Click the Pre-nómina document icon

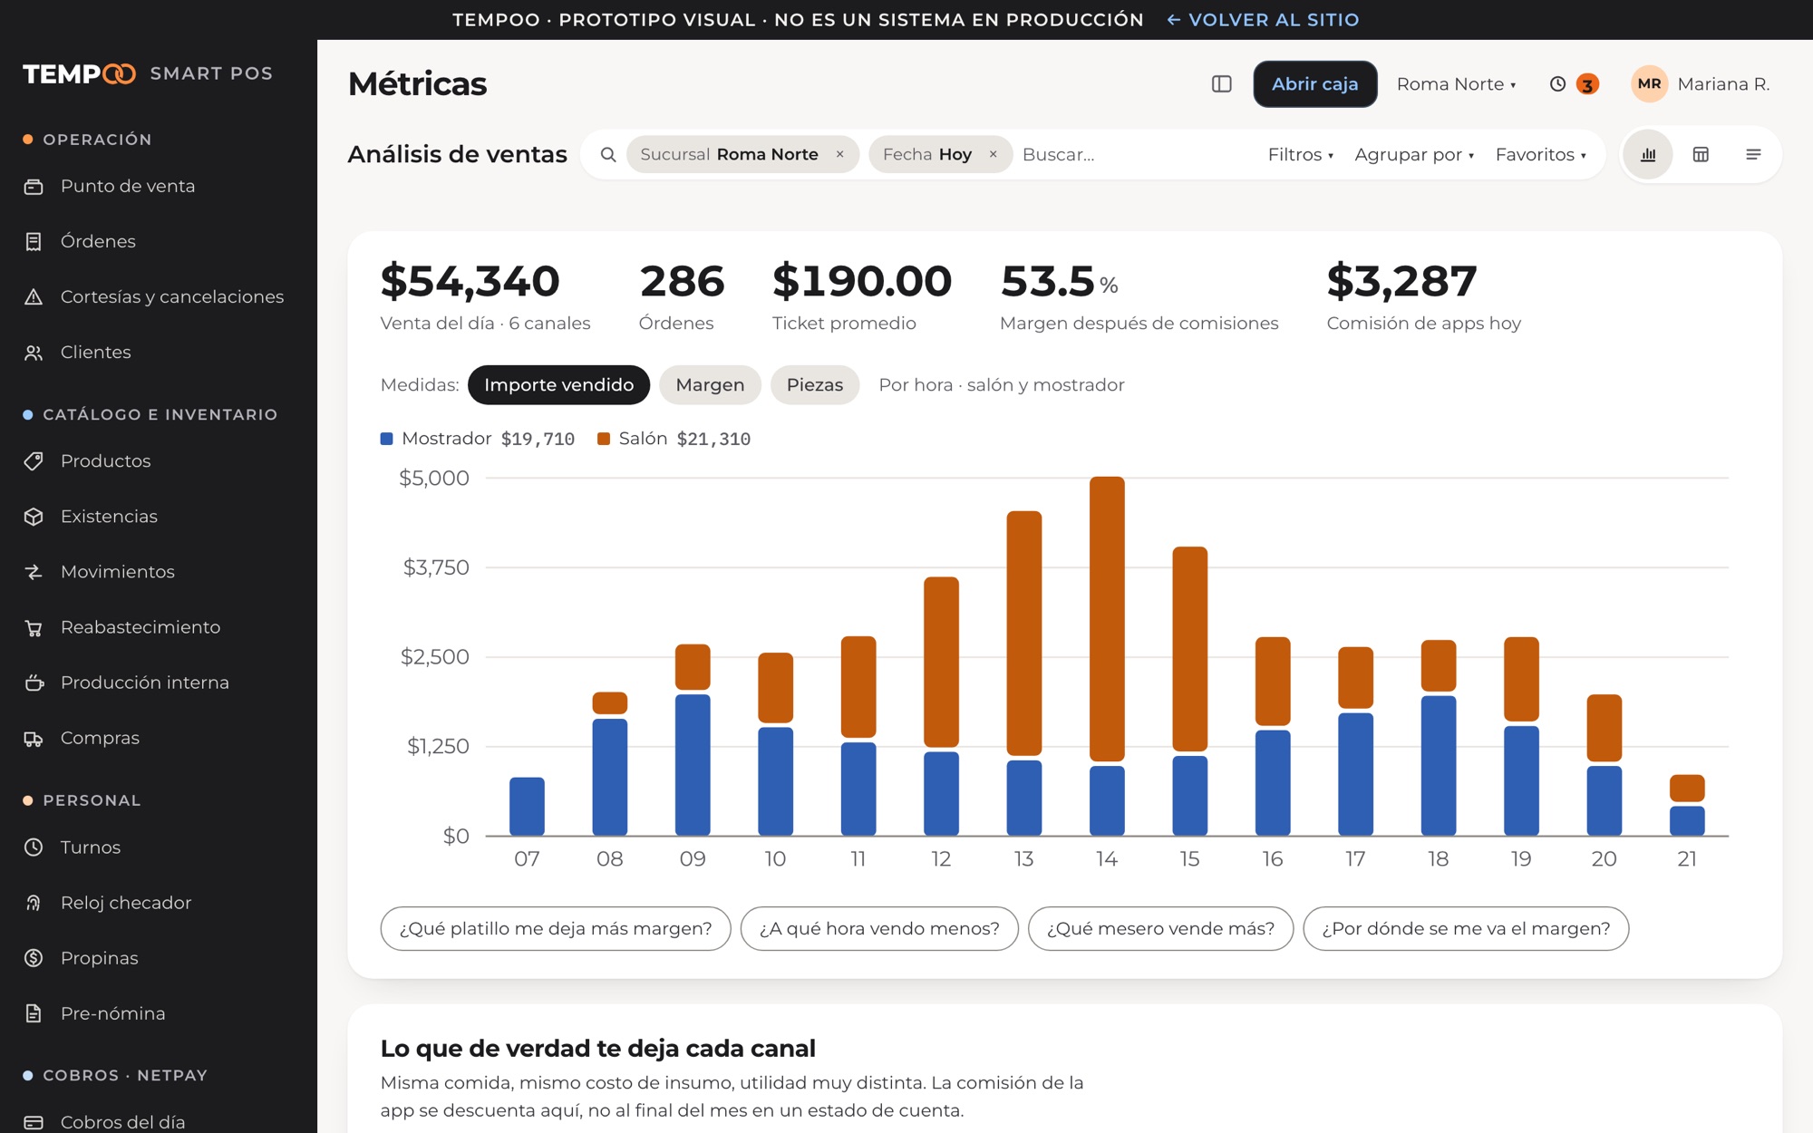34,1013
